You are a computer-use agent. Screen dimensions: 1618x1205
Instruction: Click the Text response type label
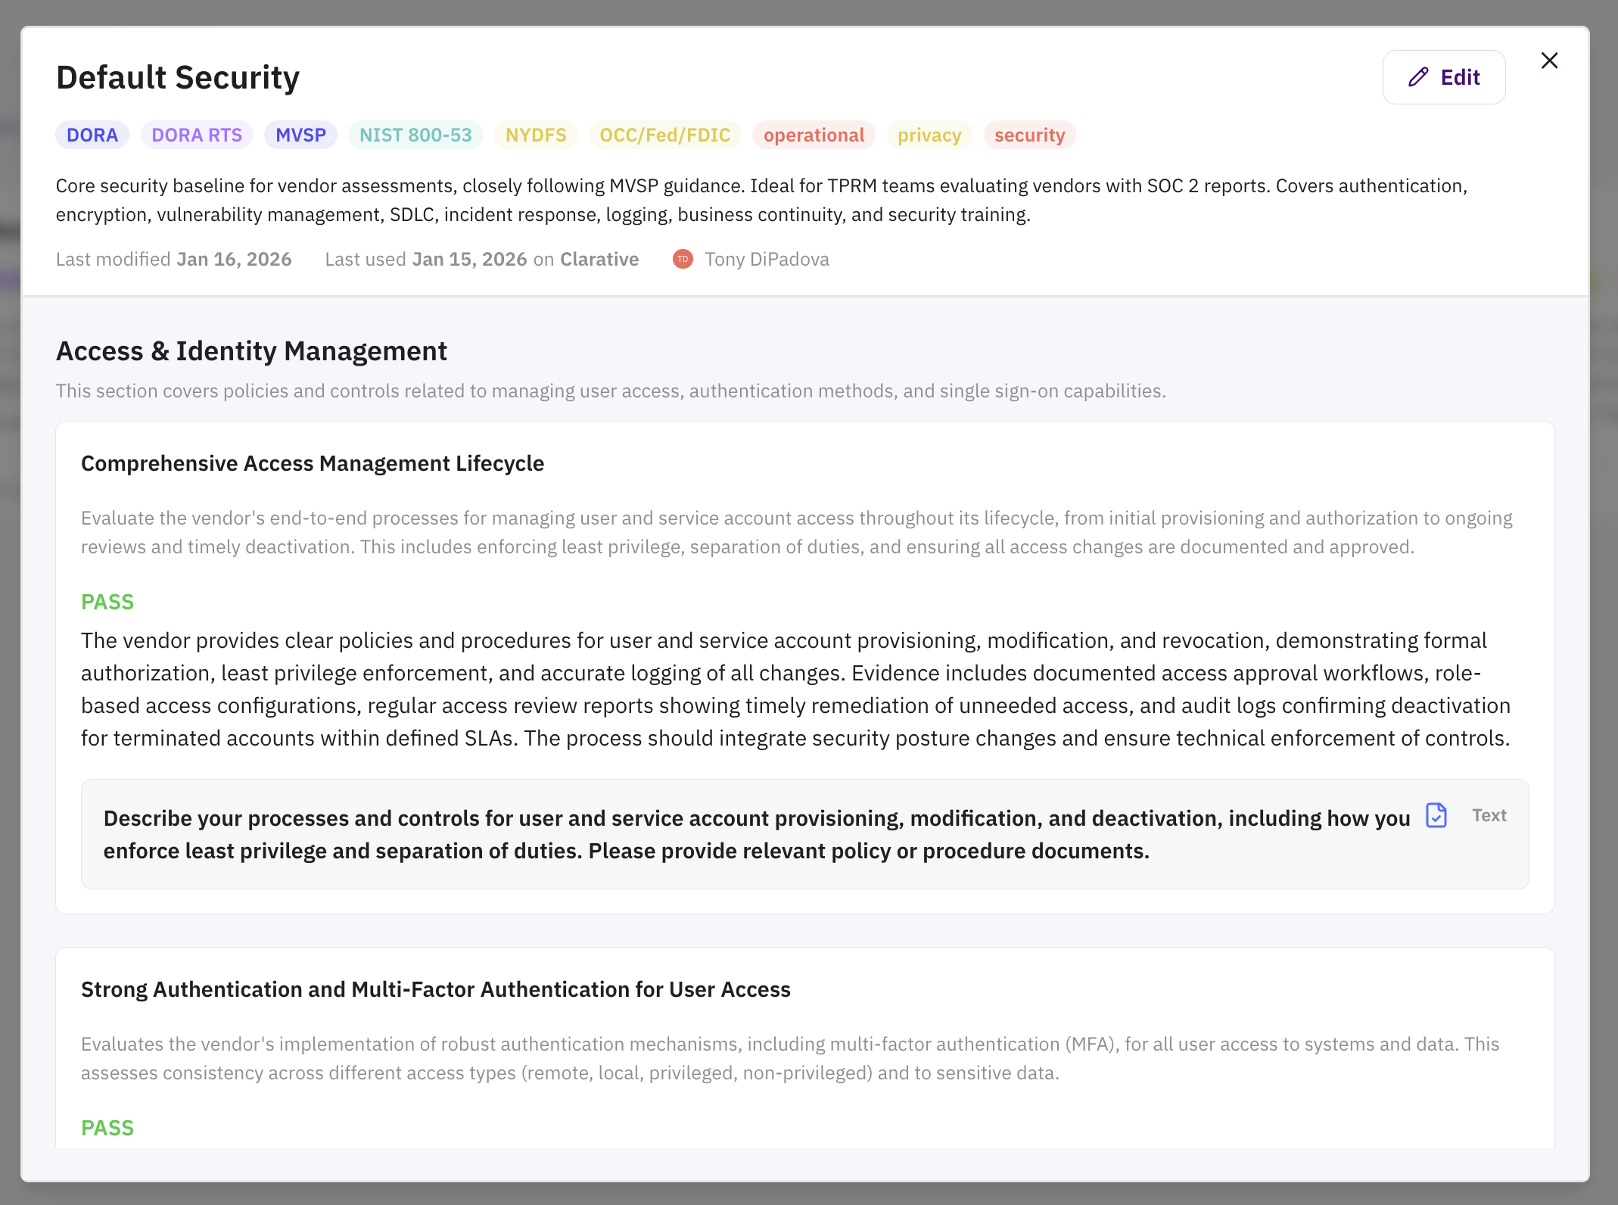pos(1489,815)
